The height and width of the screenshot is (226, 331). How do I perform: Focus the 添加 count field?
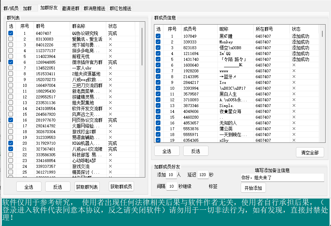(171, 175)
